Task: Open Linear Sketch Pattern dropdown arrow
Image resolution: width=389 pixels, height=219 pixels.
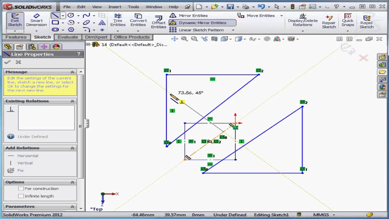Action: click(x=233, y=30)
